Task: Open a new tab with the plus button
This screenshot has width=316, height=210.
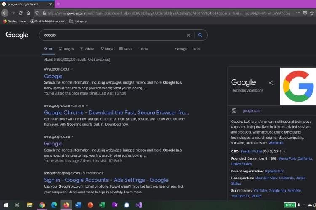Action: click(x=58, y=4)
